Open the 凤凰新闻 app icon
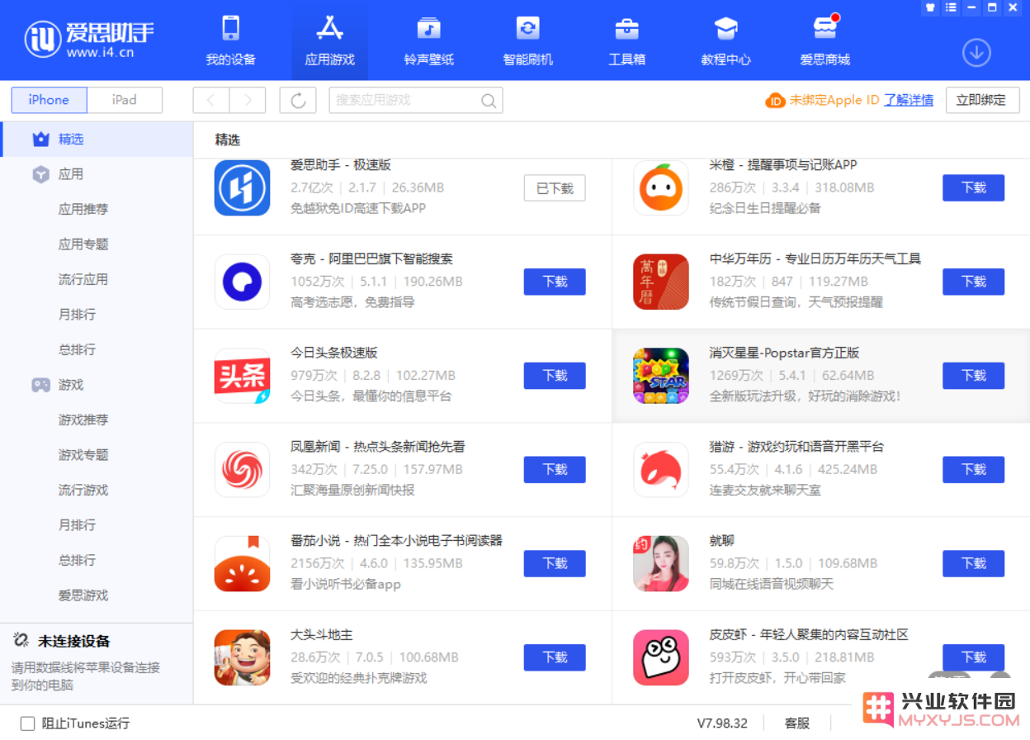 (x=242, y=470)
